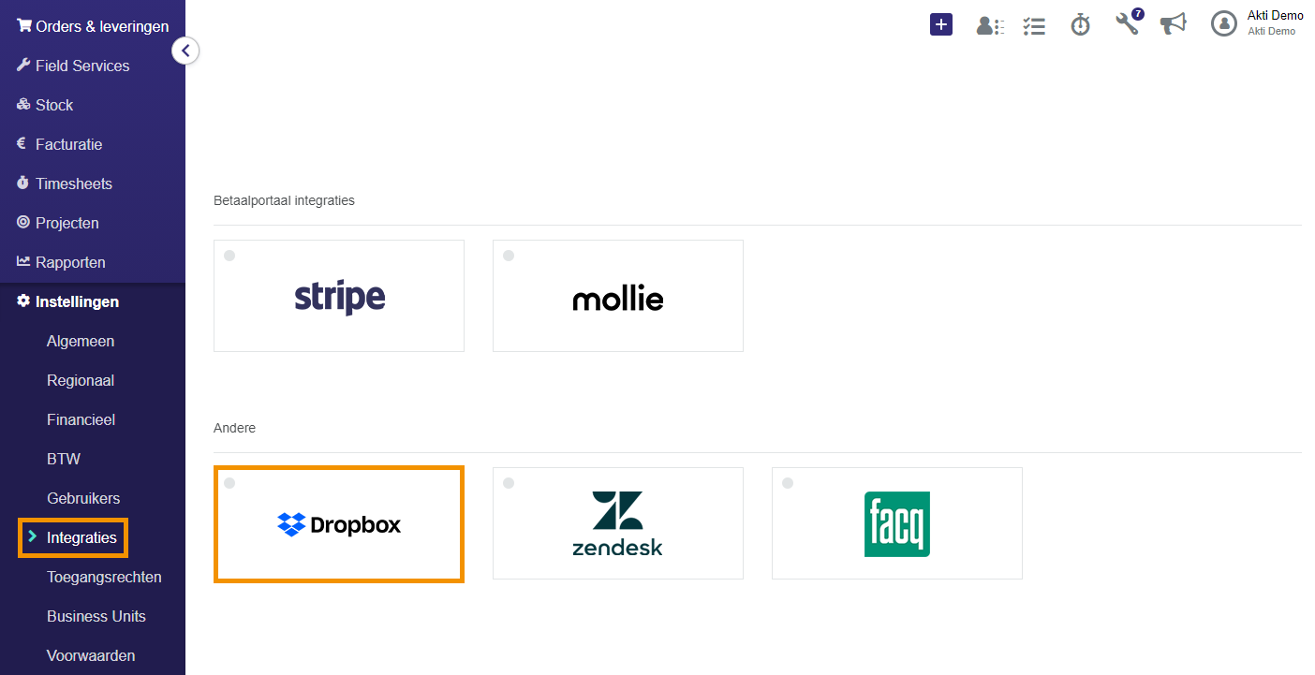Screen dimensions: 1315x675
Task: Toggle the Zendesk integration status dot
Action: click(x=509, y=483)
